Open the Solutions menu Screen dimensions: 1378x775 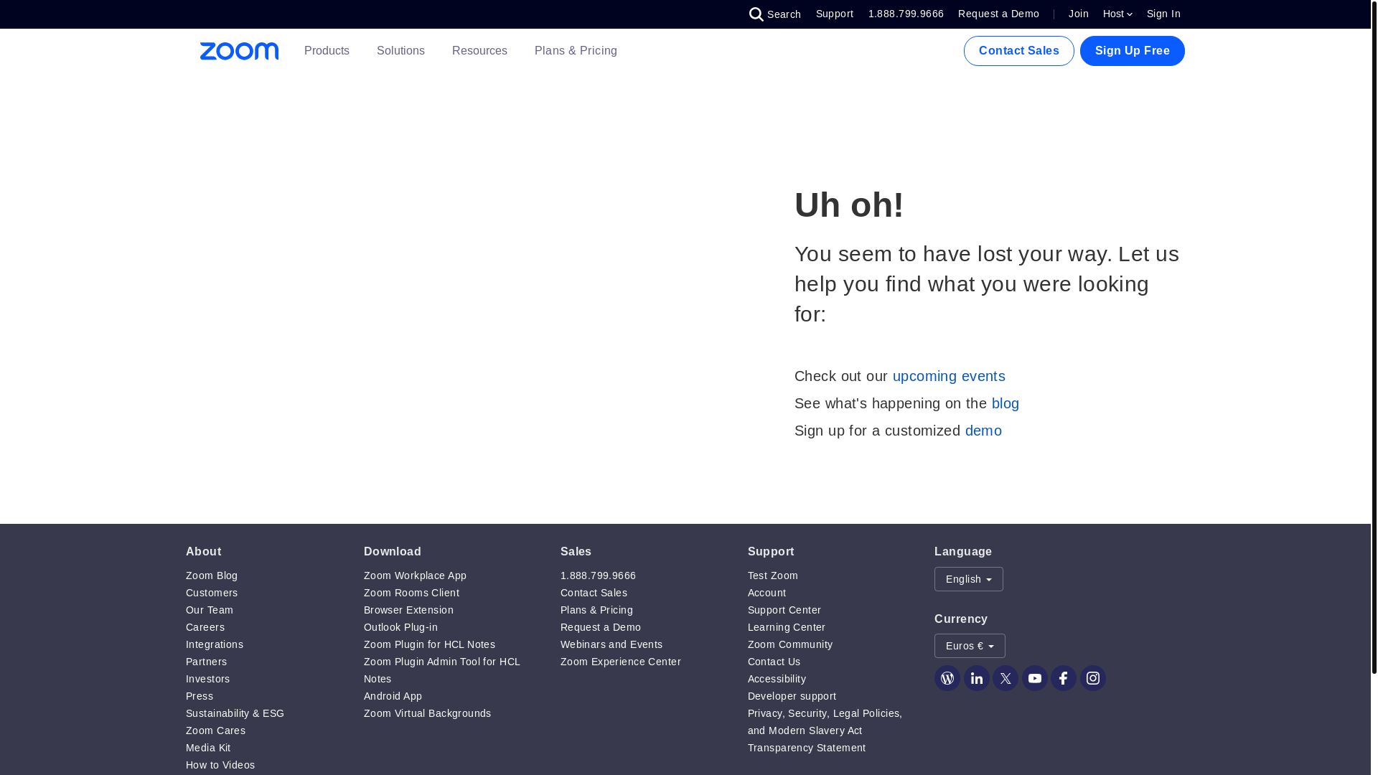point(400,51)
